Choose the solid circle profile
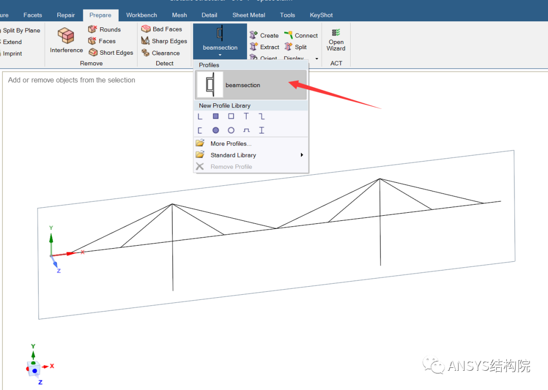The image size is (548, 390). point(216,130)
